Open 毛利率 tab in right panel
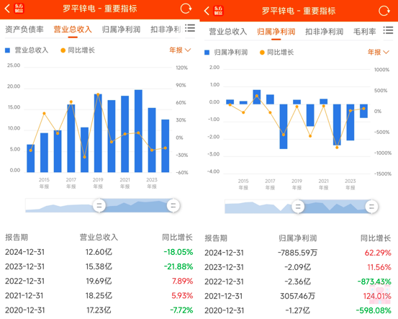The width and height of the screenshot is (398, 319). pos(364,32)
